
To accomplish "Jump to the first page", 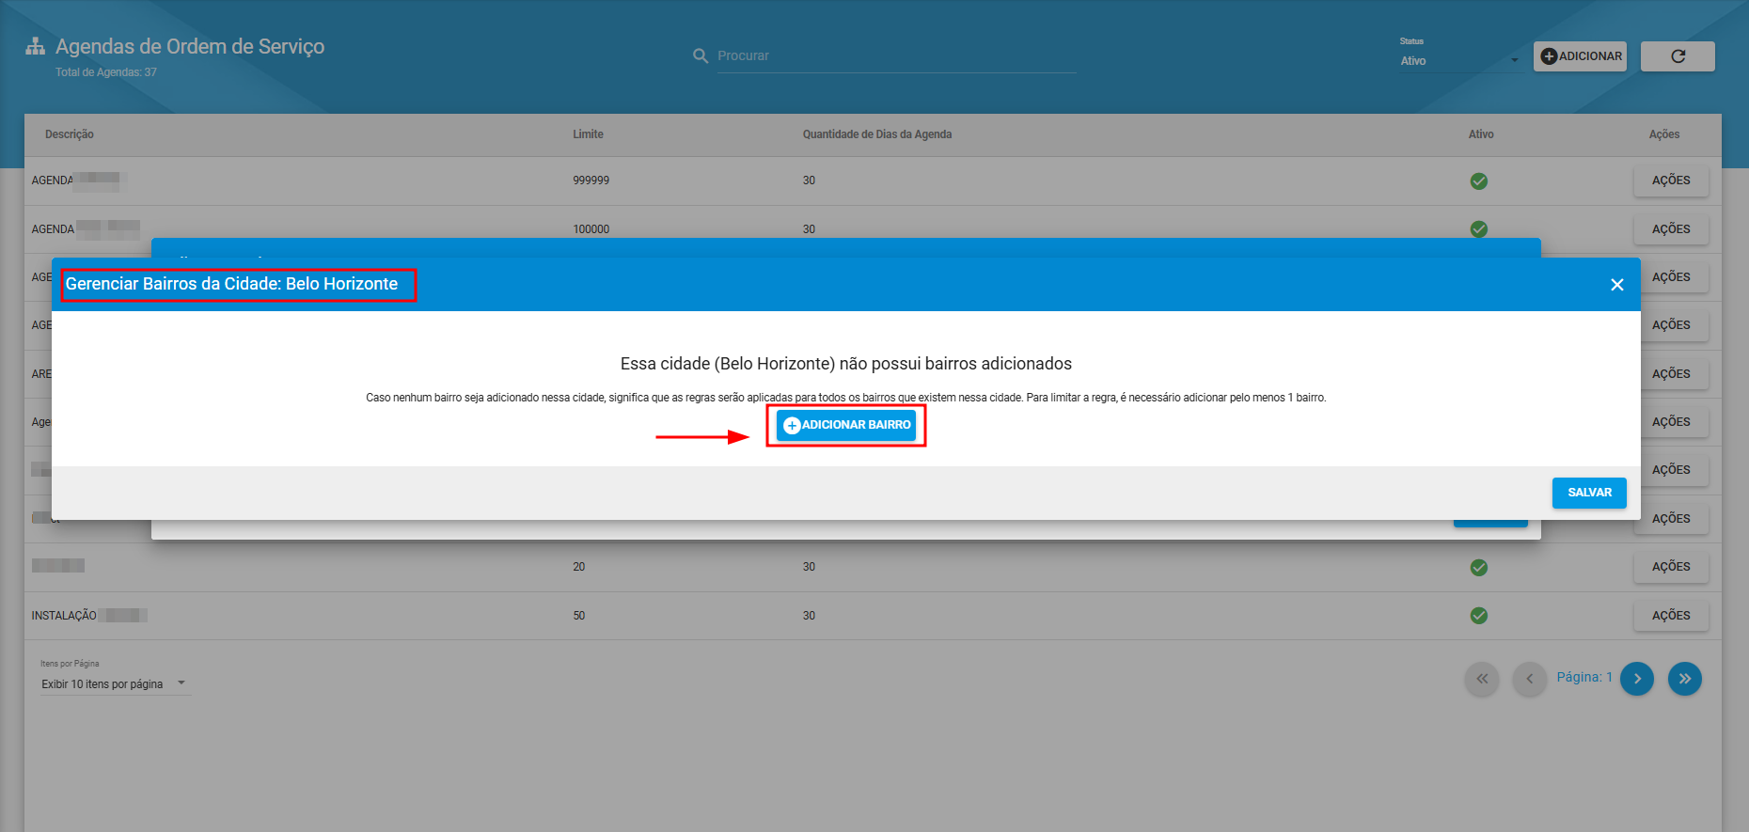I will point(1482,679).
